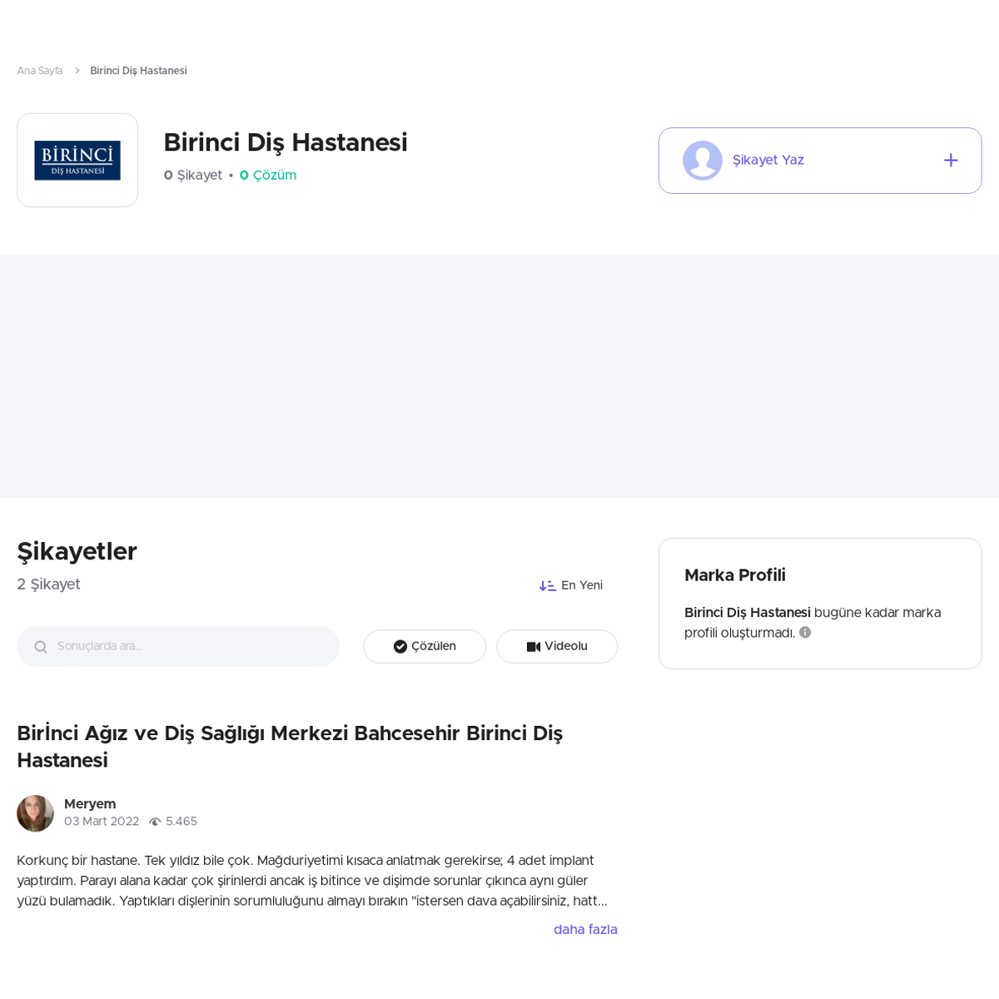Viewport: 999px width, 999px height.
Task: Click the 0 Çözüm link
Action: (268, 176)
